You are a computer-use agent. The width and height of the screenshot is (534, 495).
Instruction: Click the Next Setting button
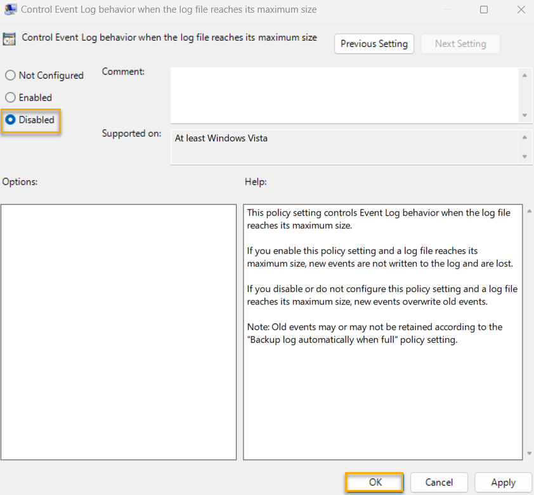pyautogui.click(x=460, y=44)
